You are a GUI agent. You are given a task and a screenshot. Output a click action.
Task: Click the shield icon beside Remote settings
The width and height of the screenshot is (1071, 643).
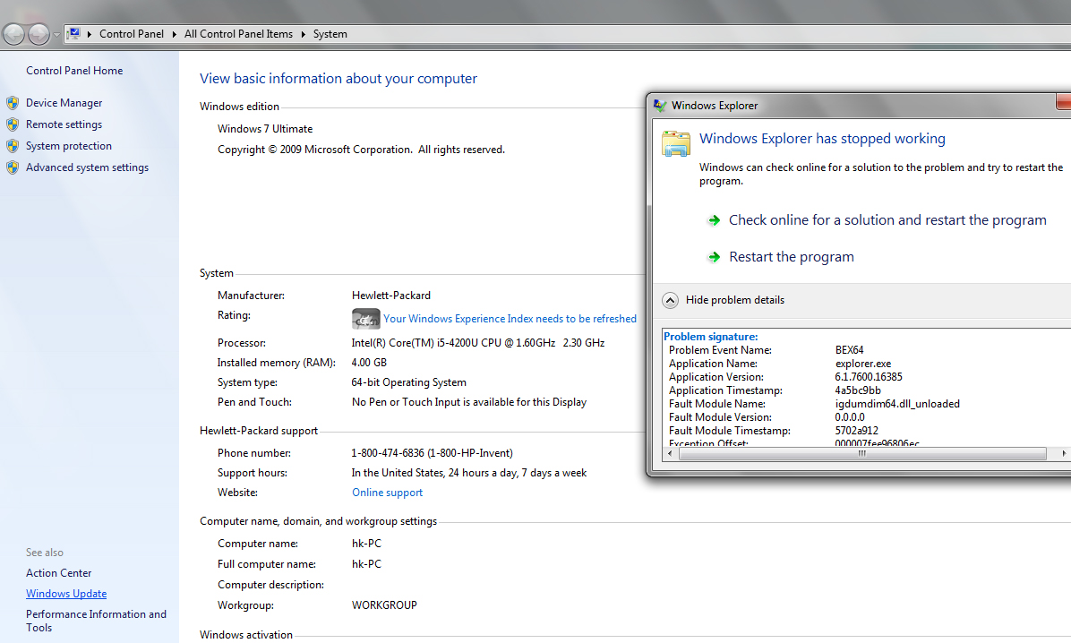pos(13,124)
